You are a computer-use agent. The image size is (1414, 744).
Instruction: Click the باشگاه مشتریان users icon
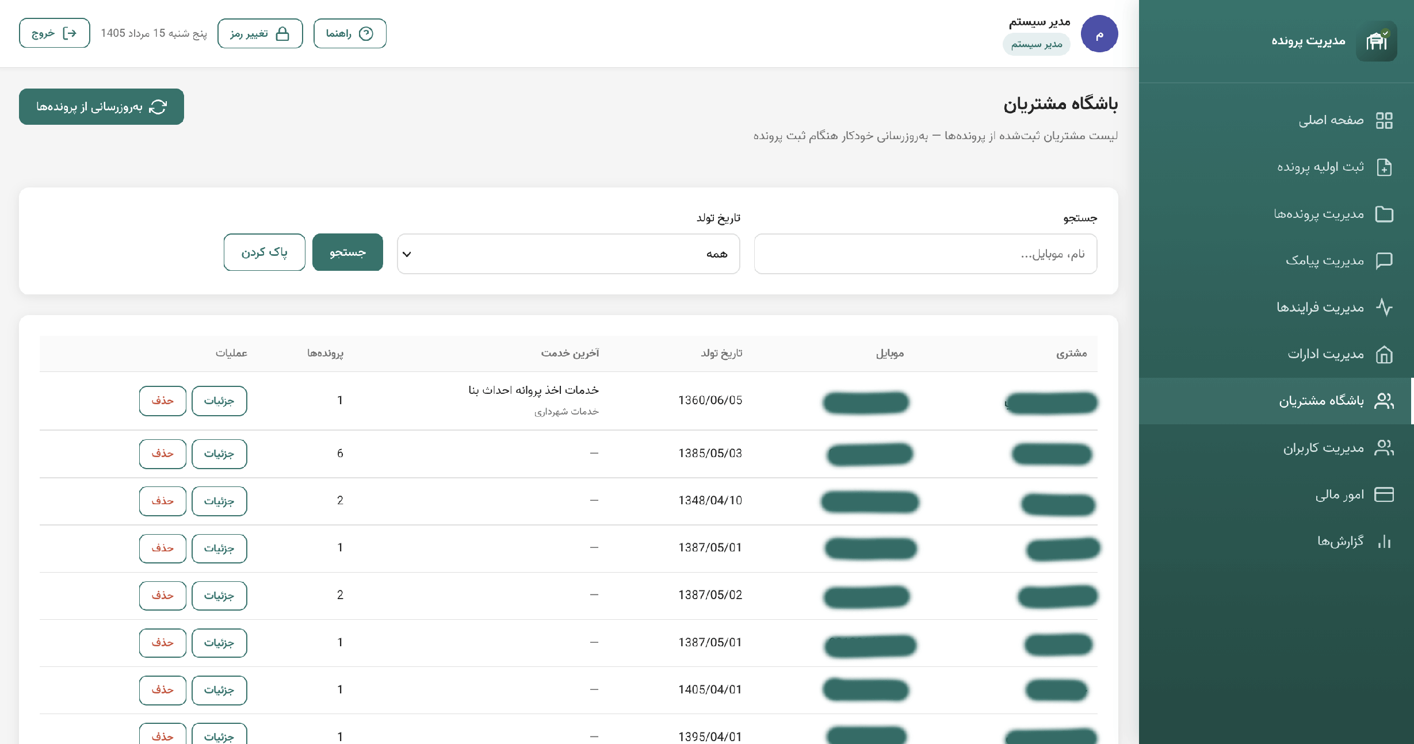(x=1384, y=401)
